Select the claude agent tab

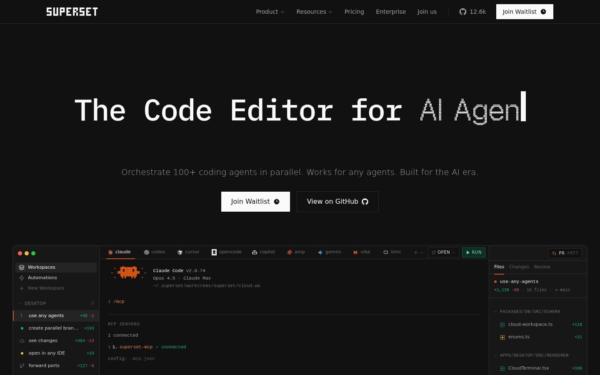(x=119, y=252)
